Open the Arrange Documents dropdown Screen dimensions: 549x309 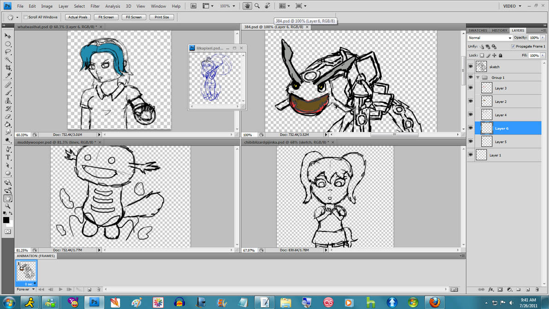pos(284,6)
